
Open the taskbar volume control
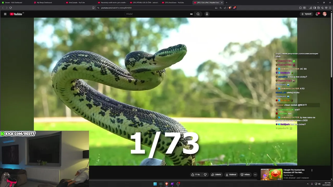click(319, 184)
